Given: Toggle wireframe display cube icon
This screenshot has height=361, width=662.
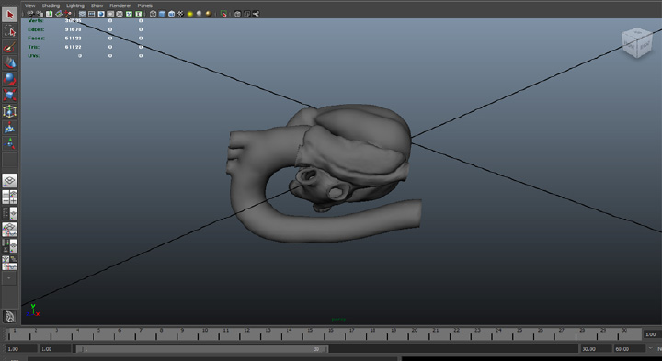Looking at the screenshot, I should (153, 14).
